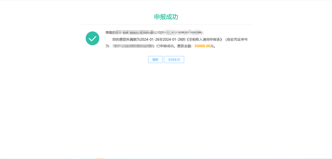Click the 缴款 payment button
This screenshot has width=332, height=159.
(155, 60)
